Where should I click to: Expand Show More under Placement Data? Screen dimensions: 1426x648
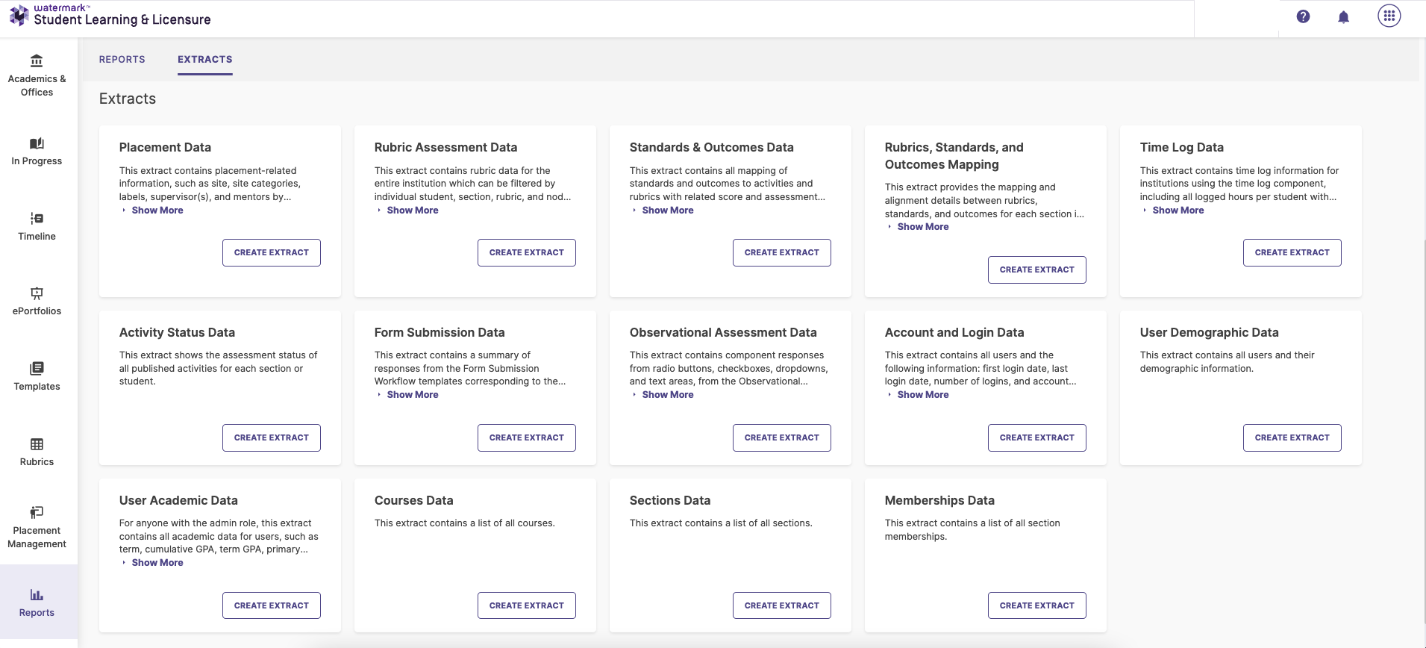click(157, 211)
